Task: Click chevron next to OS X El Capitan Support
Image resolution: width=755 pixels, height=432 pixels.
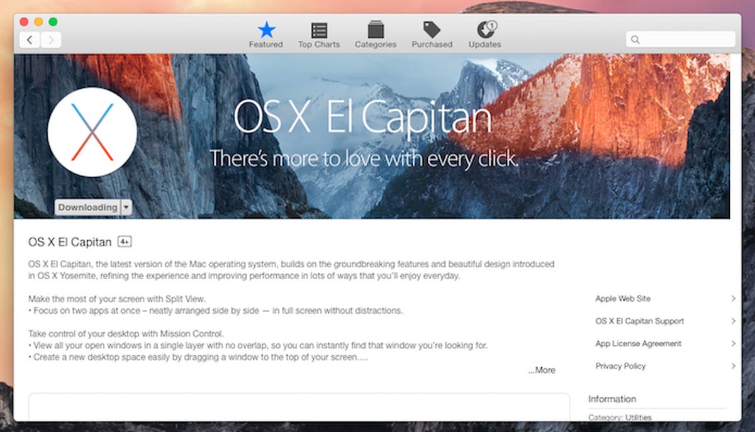Action: 733,321
